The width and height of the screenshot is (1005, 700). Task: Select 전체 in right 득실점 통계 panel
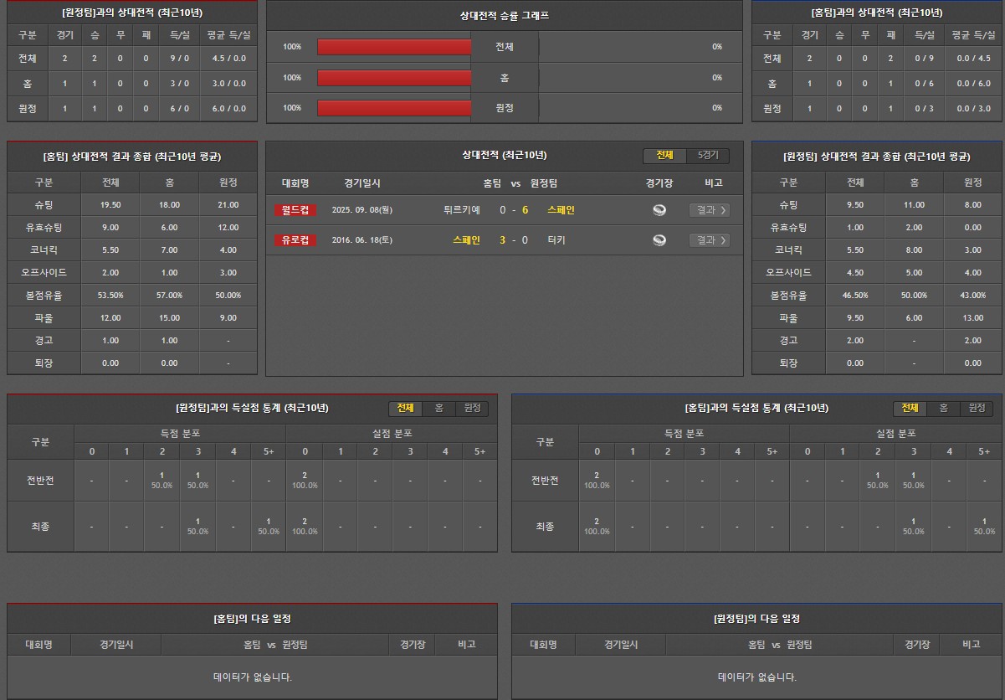[x=910, y=408]
